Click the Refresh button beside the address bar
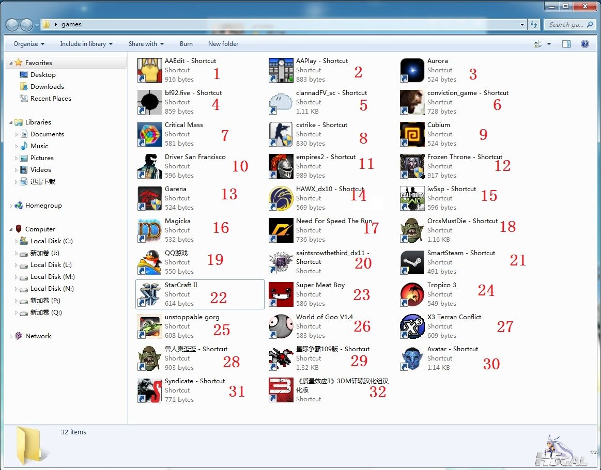 tap(534, 24)
